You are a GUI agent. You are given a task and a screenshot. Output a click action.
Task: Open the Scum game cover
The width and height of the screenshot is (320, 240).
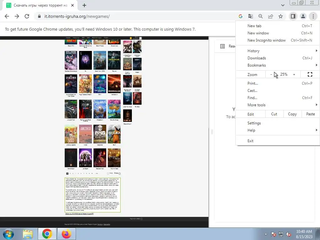tap(114, 134)
